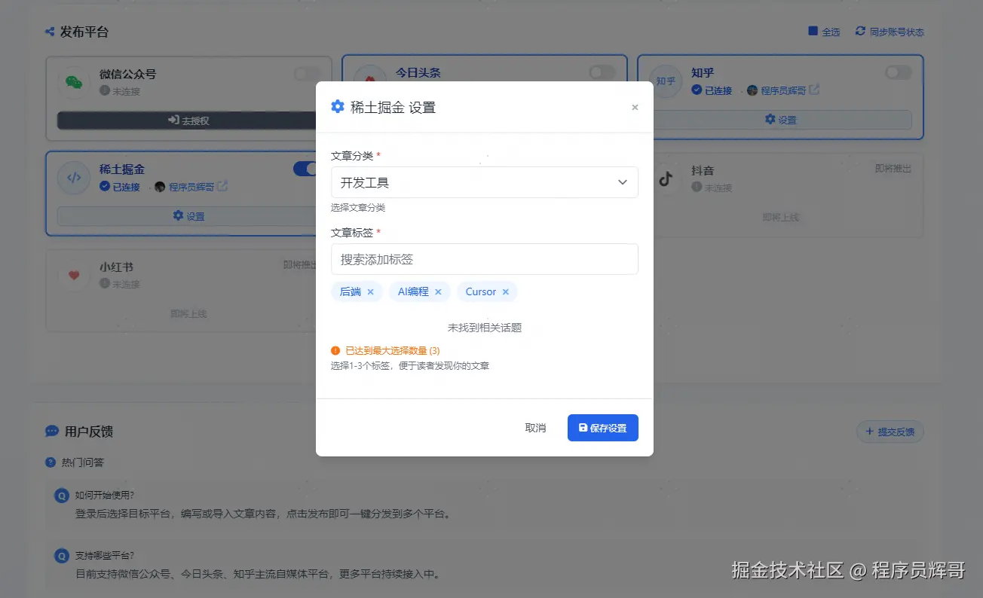Close the 稀土掘金 设置 dialog

click(x=635, y=108)
